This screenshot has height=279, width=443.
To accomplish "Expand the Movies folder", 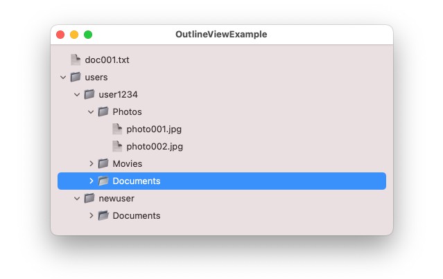I will click(x=91, y=163).
